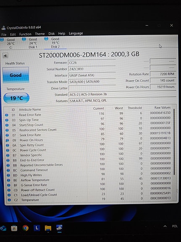Viewport: 181px width, 242px height.
Task: Click the Firmware field CC26
Action: pyautogui.click(x=92, y=63)
